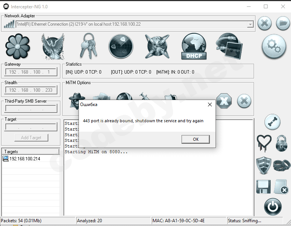The height and width of the screenshot is (226, 291).
Task: Open the Messengers mode flower icon
Action: [17, 46]
